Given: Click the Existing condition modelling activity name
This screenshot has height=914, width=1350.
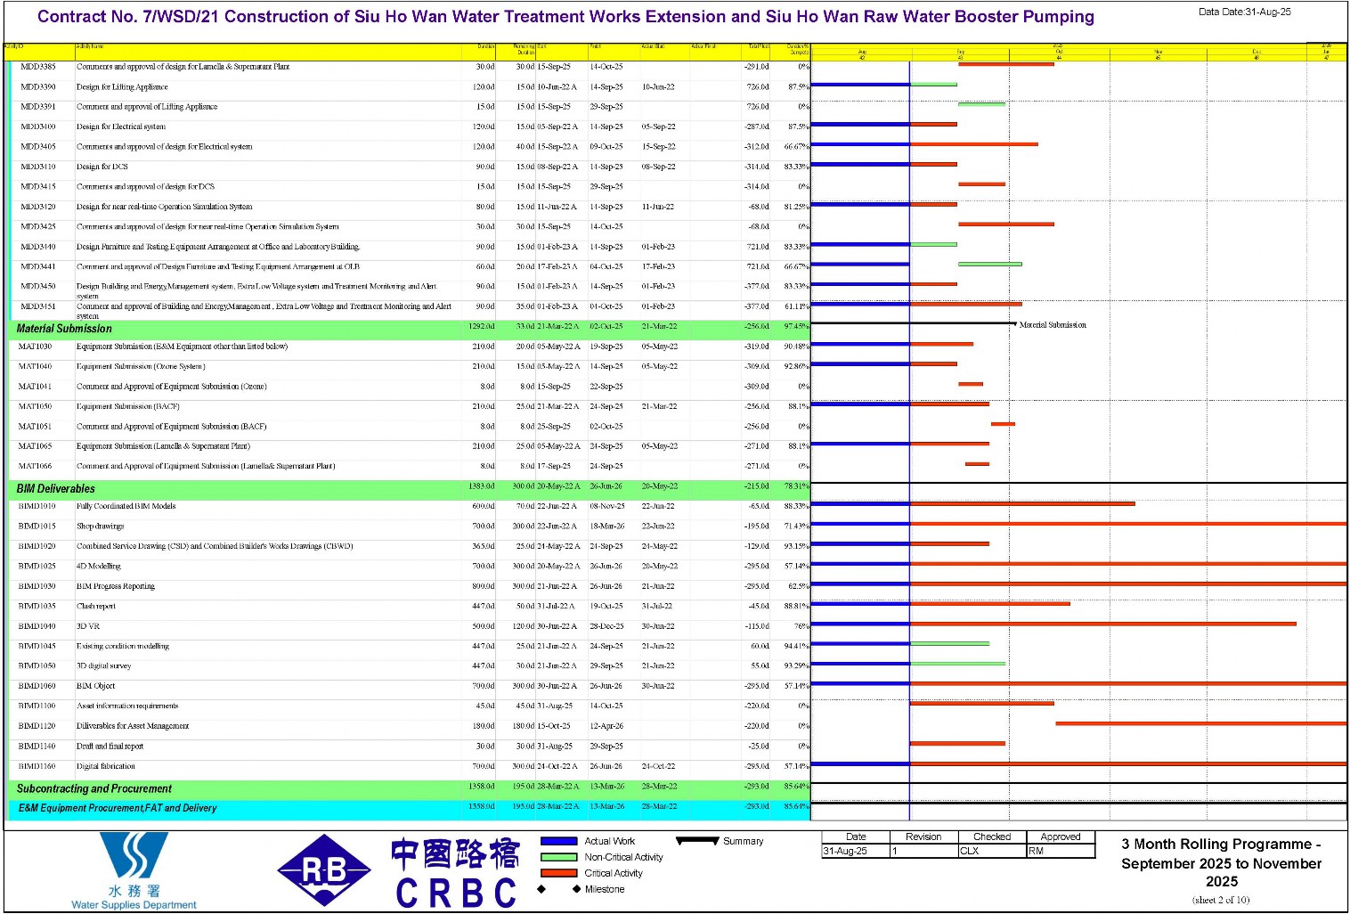Looking at the screenshot, I should tap(123, 646).
